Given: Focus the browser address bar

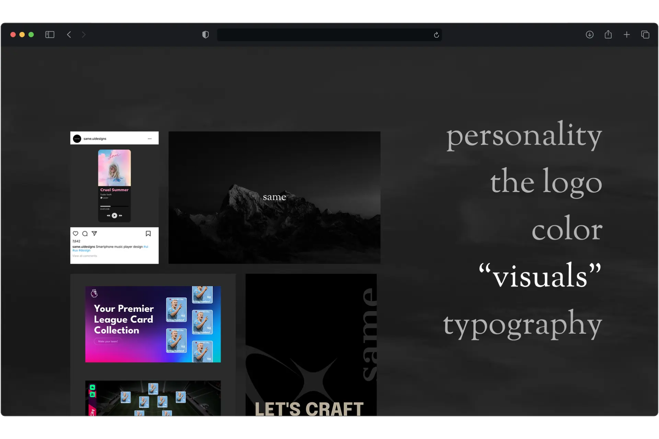Looking at the screenshot, I should point(329,35).
